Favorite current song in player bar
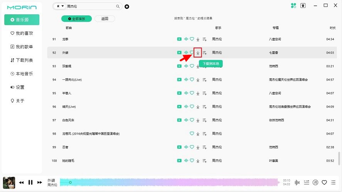 point(324,182)
